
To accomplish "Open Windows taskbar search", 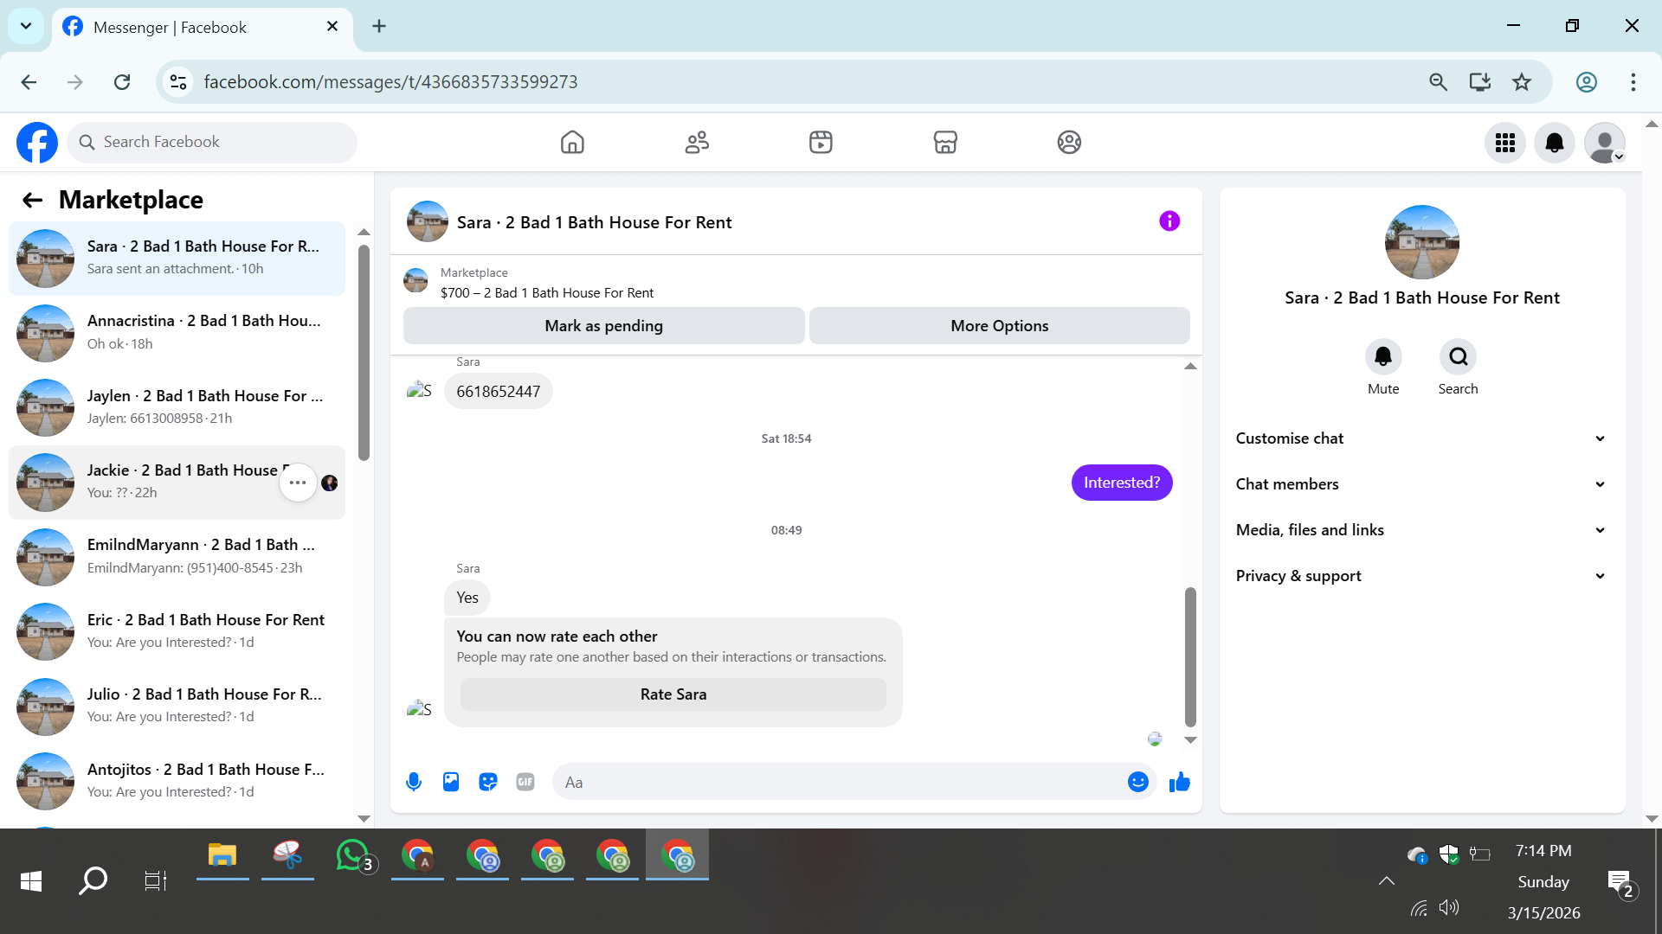I will point(93,881).
